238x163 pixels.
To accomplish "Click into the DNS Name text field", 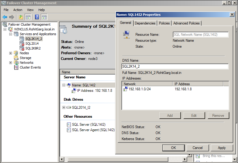I will pyautogui.click(x=175, y=66).
